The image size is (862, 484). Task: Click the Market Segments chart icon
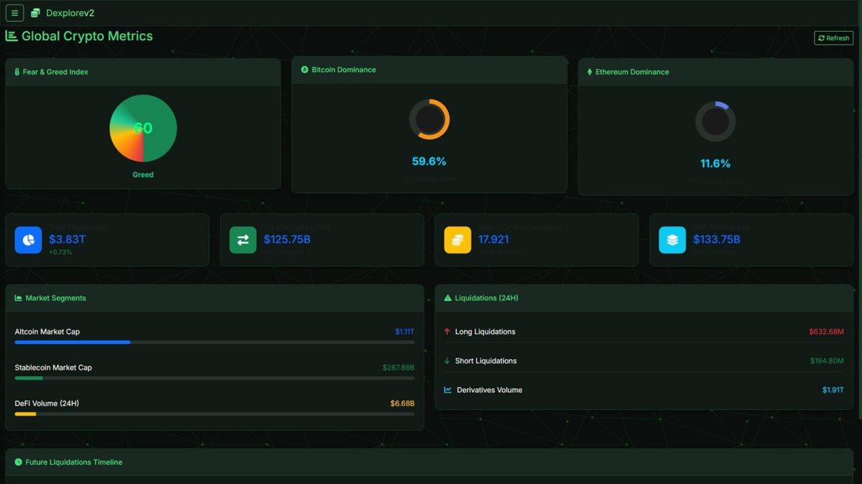pyautogui.click(x=18, y=298)
